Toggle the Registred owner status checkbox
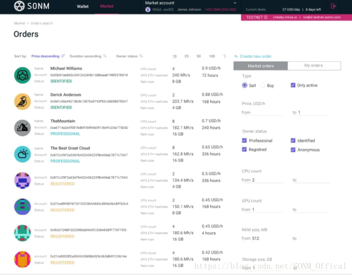The width and height of the screenshot is (352, 275). 244,150
